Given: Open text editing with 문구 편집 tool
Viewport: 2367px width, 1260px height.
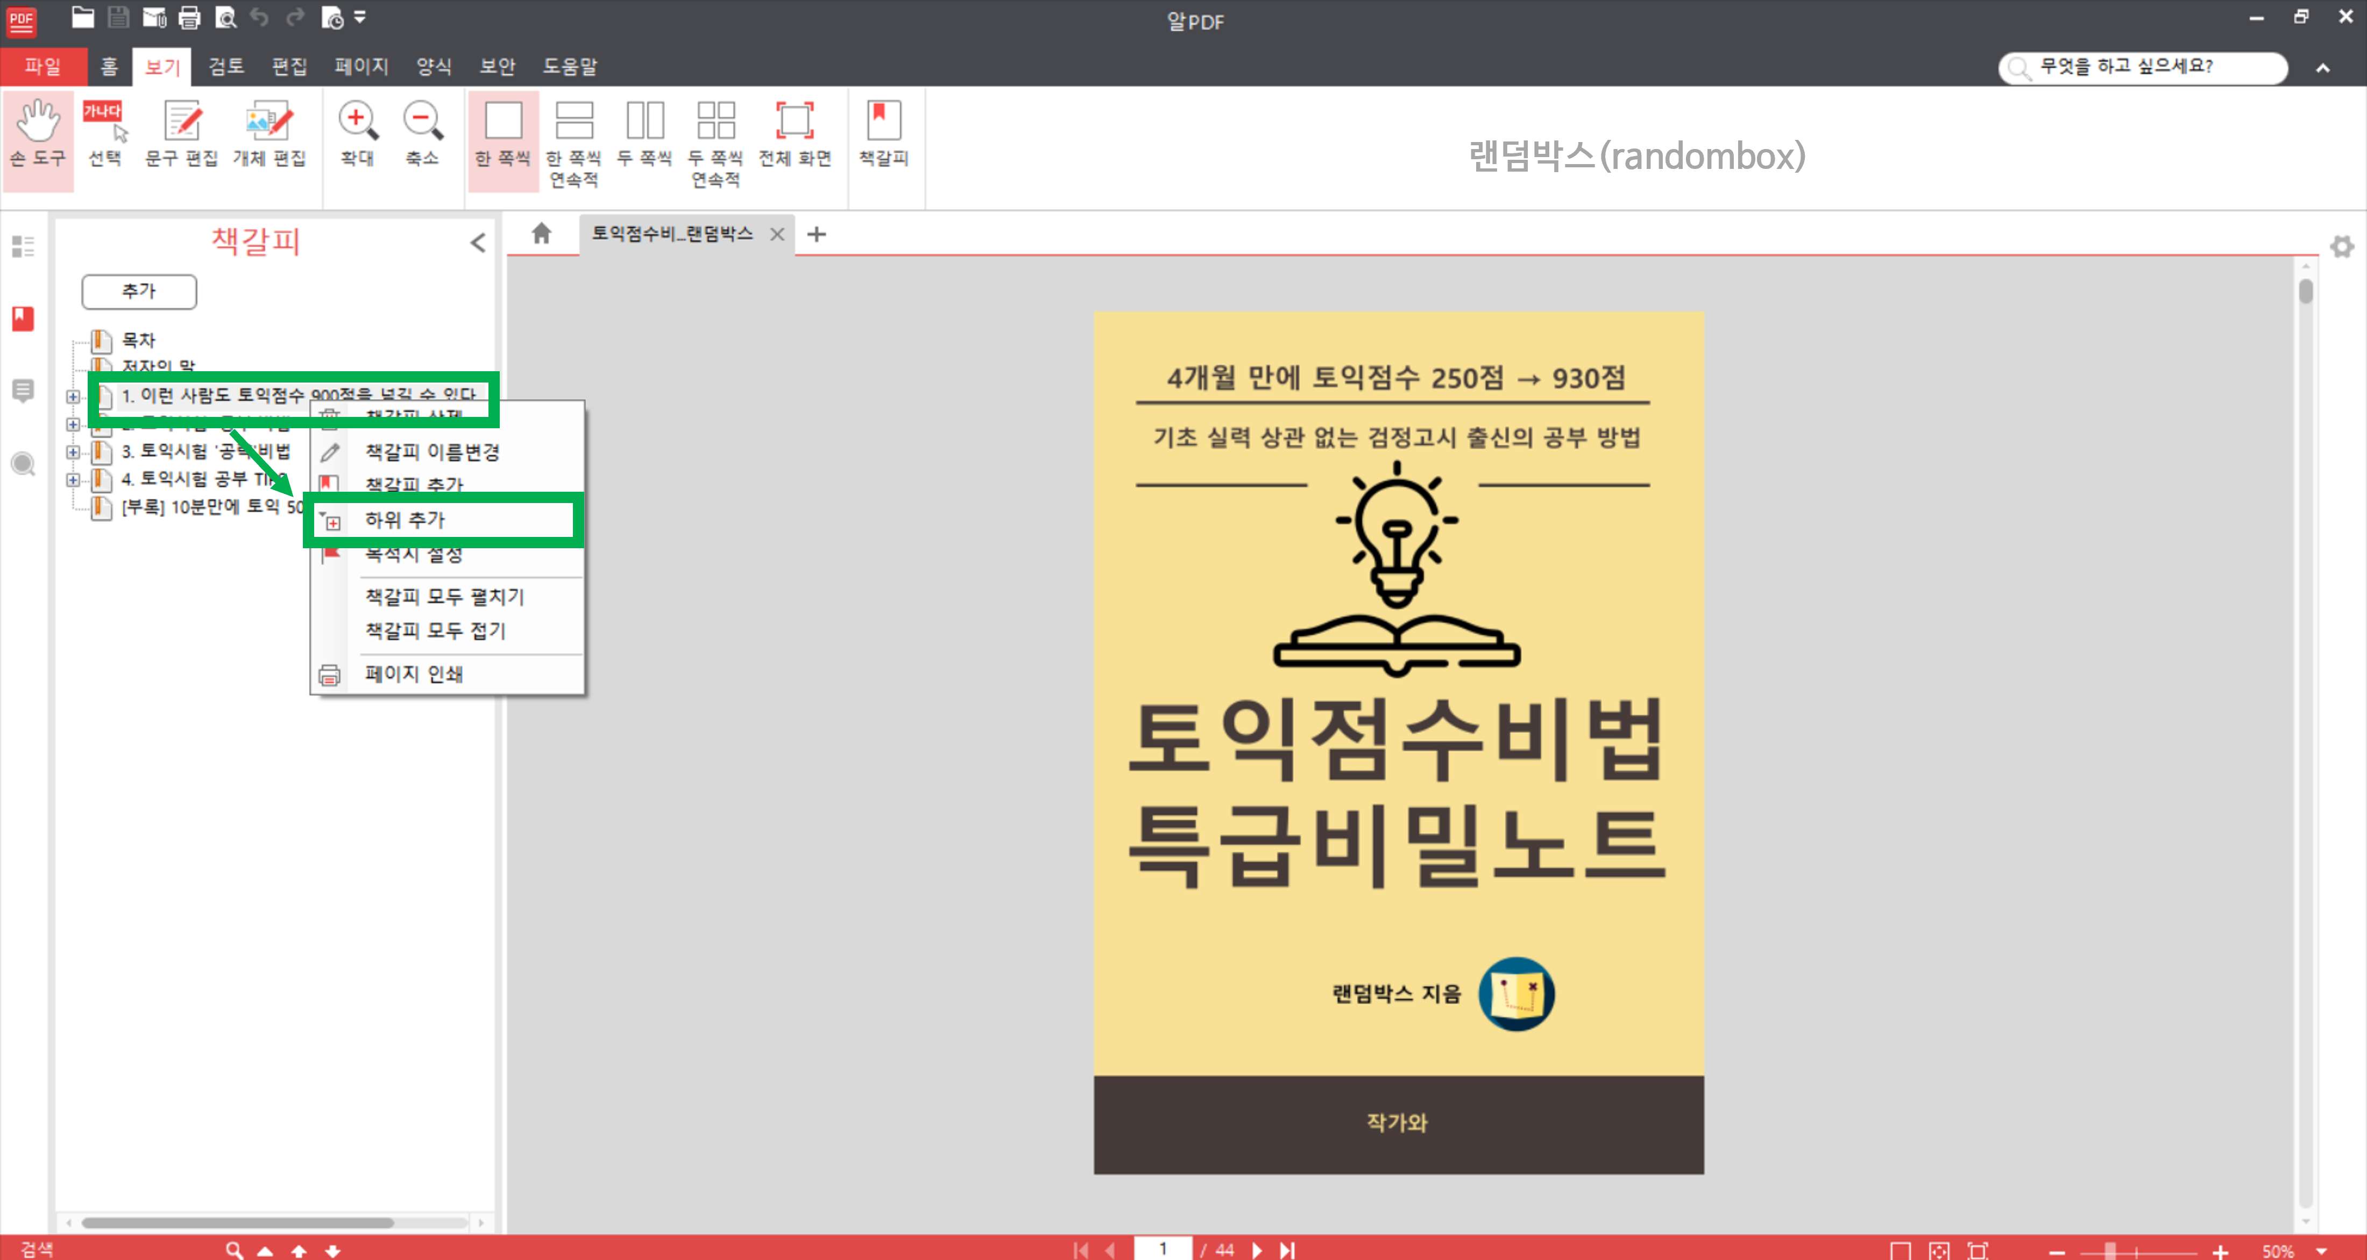Looking at the screenshot, I should click(181, 138).
